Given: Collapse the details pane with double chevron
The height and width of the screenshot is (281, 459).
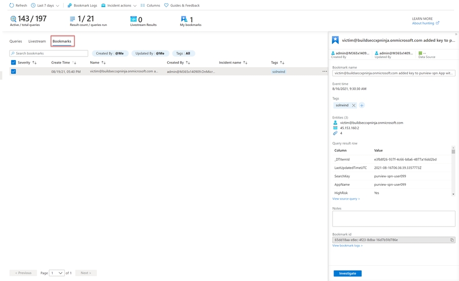Looking at the screenshot, I should [455, 34].
